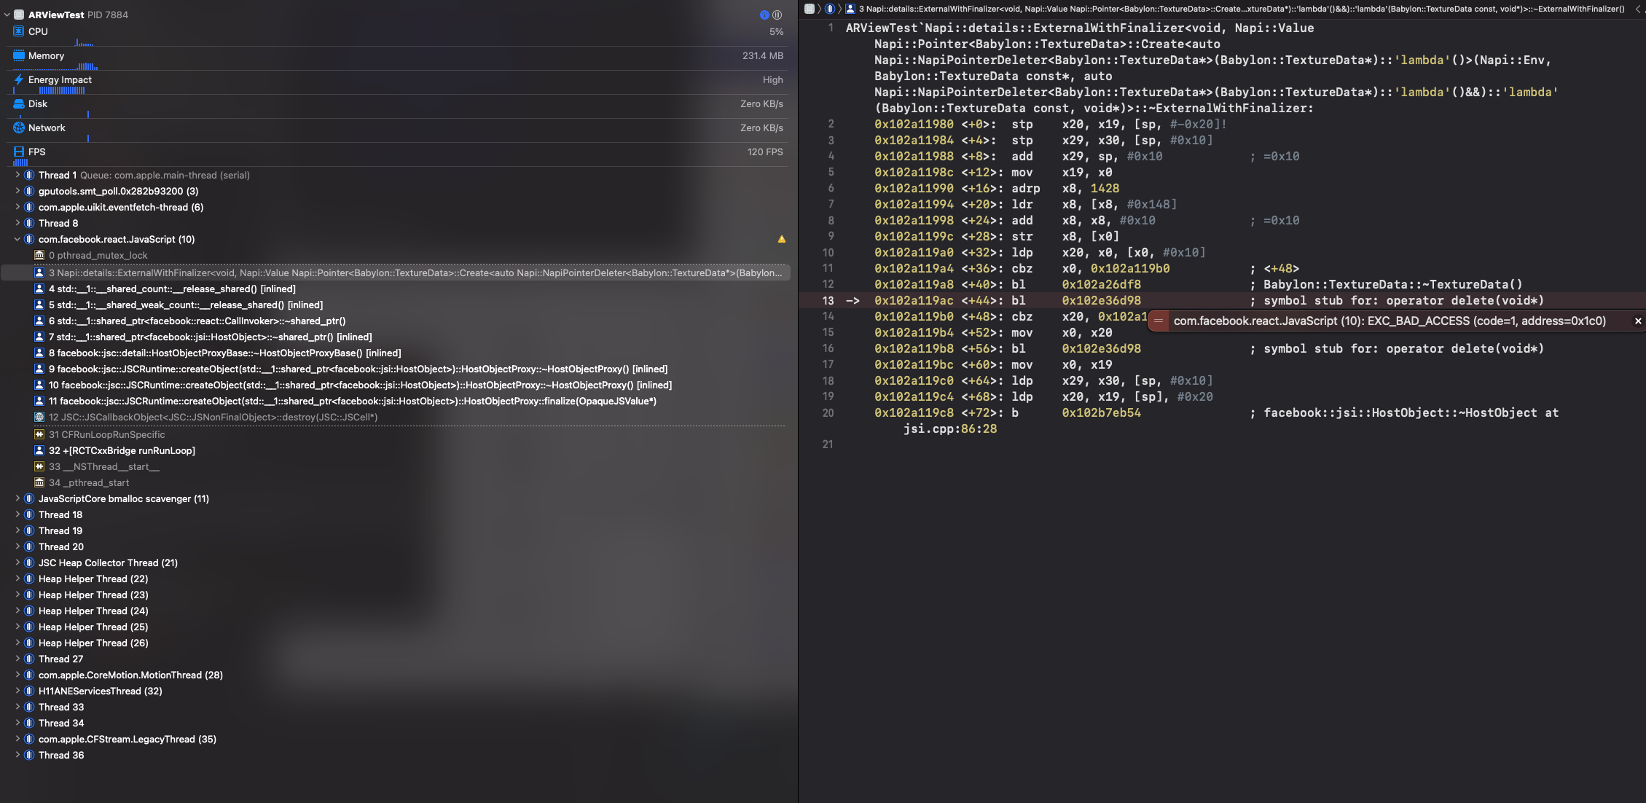Select the Heap Helper Thread (22) row
The image size is (1646, 803).
tap(93, 579)
